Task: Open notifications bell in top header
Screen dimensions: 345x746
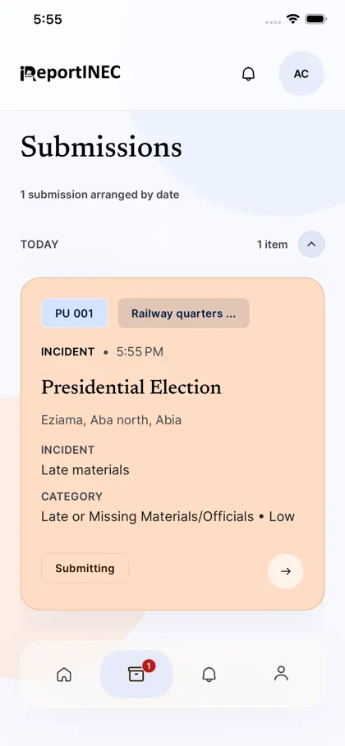Action: pyautogui.click(x=248, y=74)
